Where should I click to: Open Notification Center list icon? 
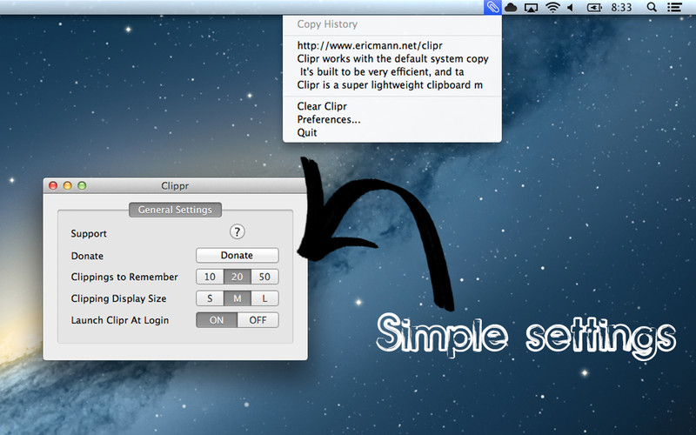tap(674, 8)
